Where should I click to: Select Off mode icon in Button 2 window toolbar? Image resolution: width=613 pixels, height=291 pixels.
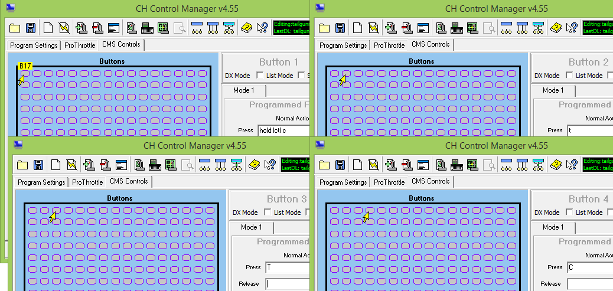click(x=506, y=28)
